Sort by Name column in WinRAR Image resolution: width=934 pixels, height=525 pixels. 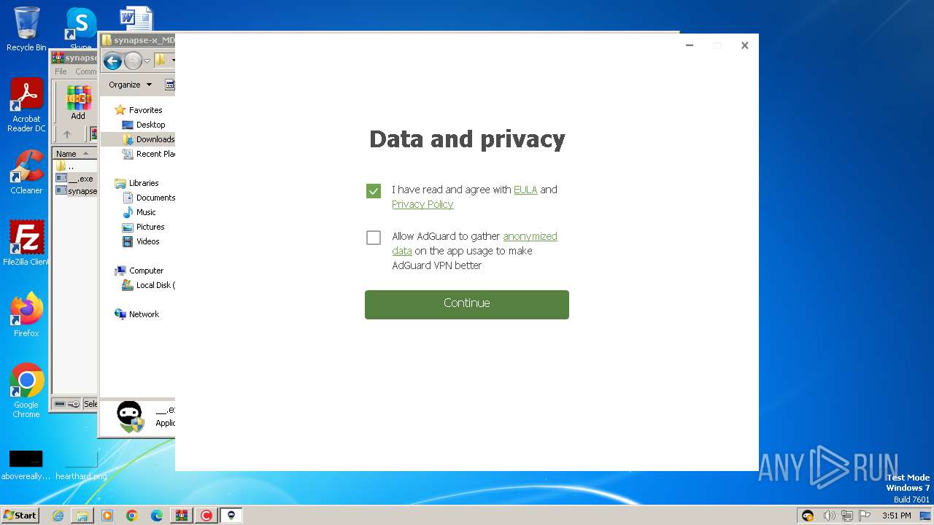[73, 154]
